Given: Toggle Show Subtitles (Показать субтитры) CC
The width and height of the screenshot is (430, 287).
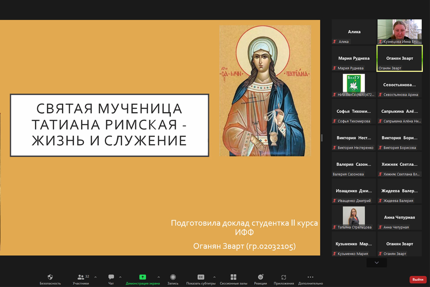Looking at the screenshot, I should (x=201, y=278).
